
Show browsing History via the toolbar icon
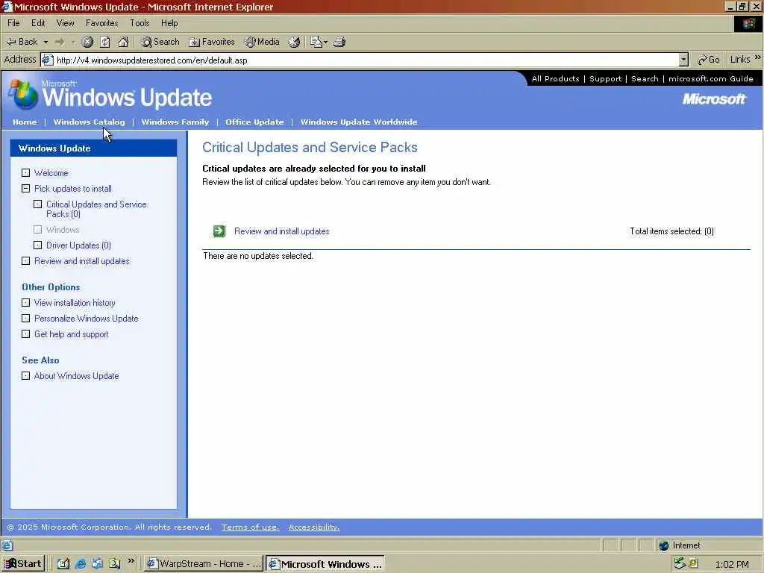tap(294, 42)
